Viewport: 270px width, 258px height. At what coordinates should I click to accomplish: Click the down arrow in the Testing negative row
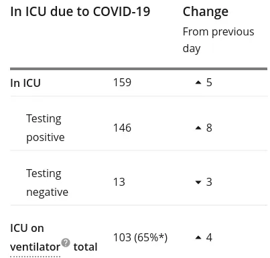pyautogui.click(x=198, y=182)
